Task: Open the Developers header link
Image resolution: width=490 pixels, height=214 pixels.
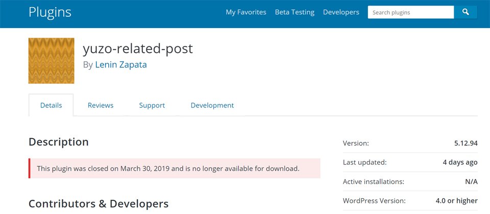Action: [x=341, y=12]
